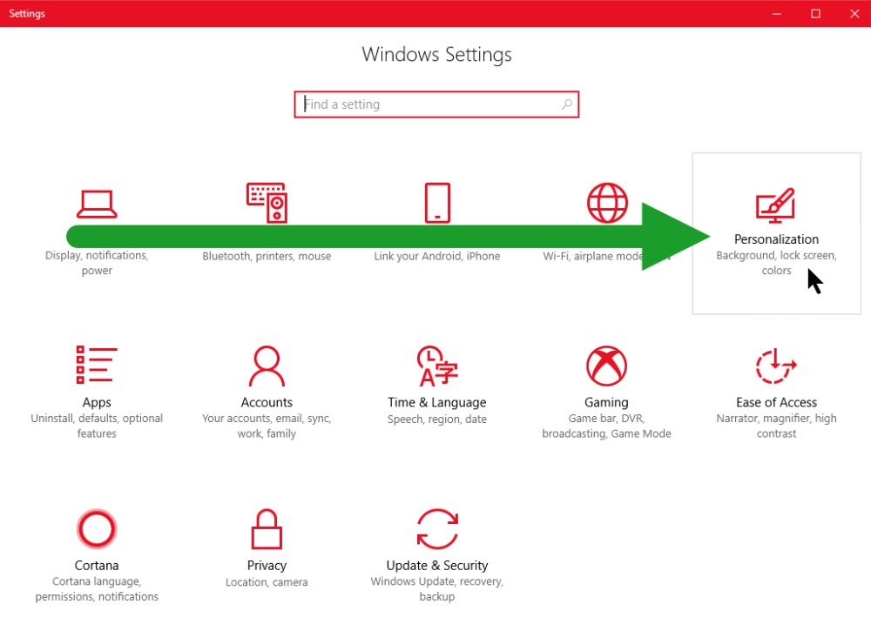Select the "Accounts" category label
Image resolution: width=871 pixels, height=631 pixels.
coord(267,402)
